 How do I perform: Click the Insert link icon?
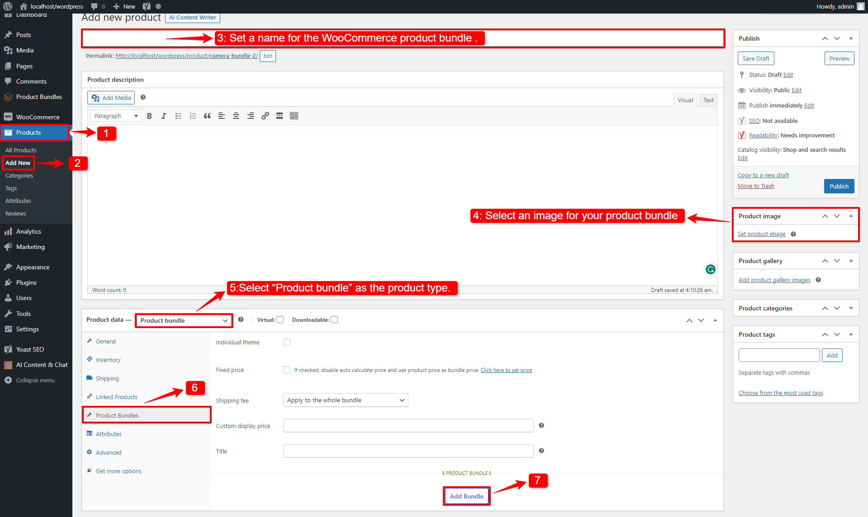[x=265, y=116]
